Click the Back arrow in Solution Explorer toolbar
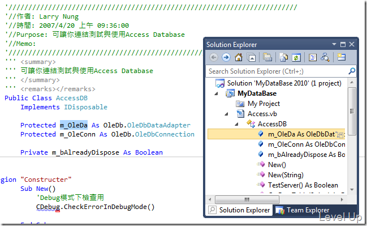The height and width of the screenshot is (226, 367). point(213,57)
